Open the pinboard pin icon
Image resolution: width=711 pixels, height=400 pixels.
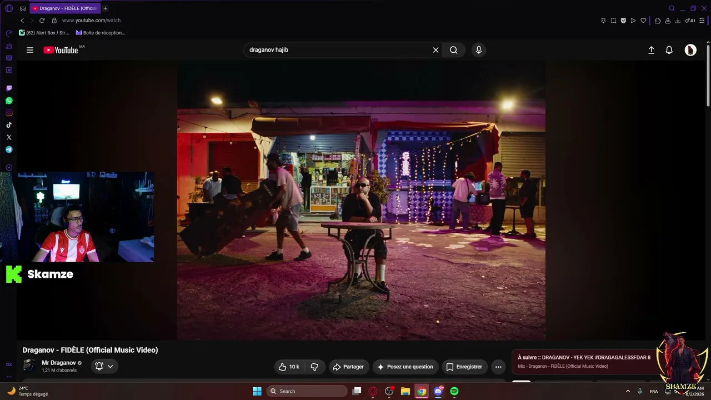pos(603,21)
